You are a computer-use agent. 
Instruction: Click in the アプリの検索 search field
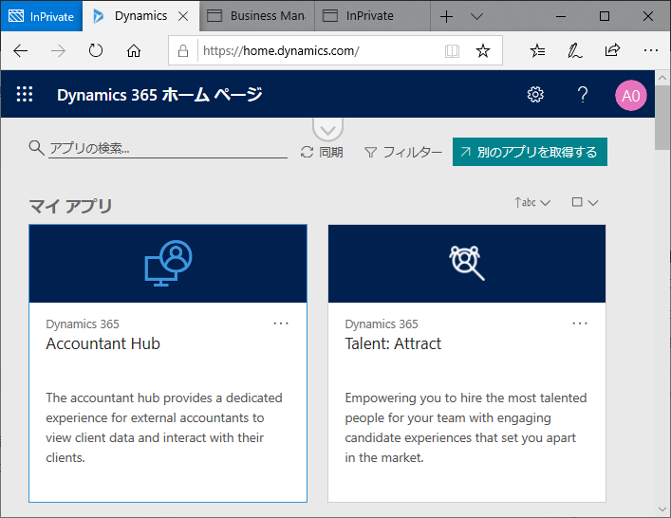point(168,148)
